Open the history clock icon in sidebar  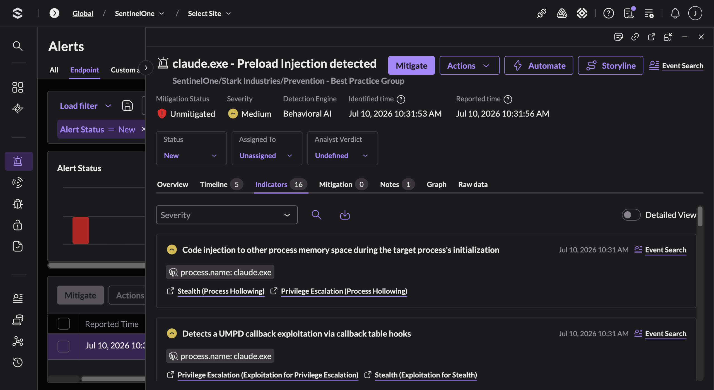[18, 362]
